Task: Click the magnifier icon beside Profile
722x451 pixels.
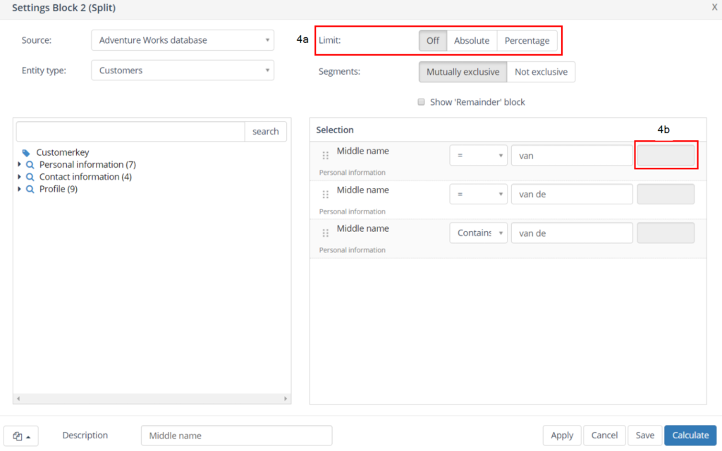Action: click(30, 190)
